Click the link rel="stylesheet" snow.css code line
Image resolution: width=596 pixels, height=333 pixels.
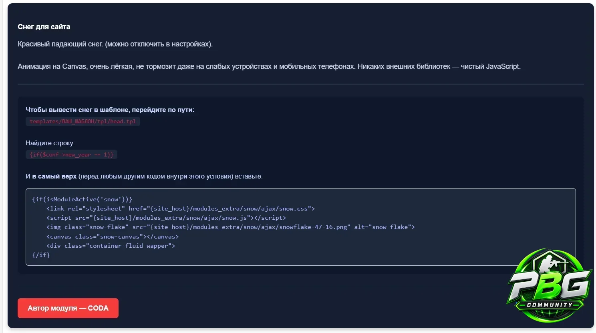pyautogui.click(x=181, y=209)
